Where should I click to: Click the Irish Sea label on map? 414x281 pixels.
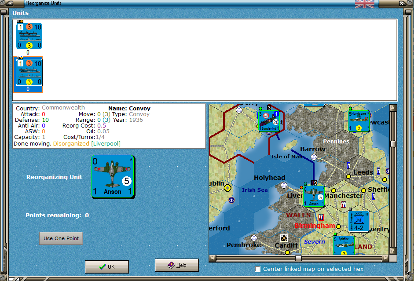255,190
